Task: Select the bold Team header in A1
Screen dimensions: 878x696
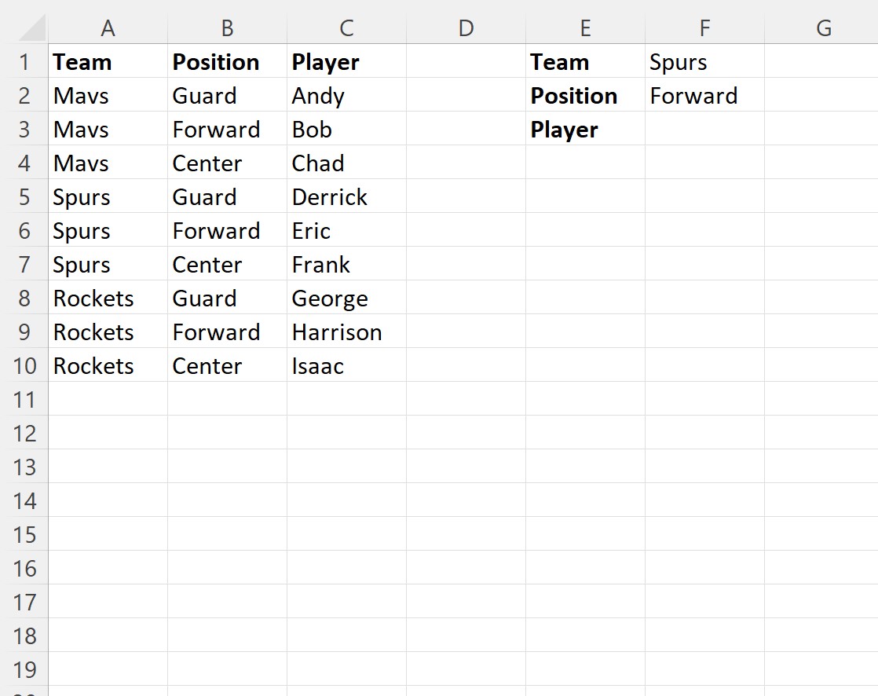Action: [x=82, y=61]
